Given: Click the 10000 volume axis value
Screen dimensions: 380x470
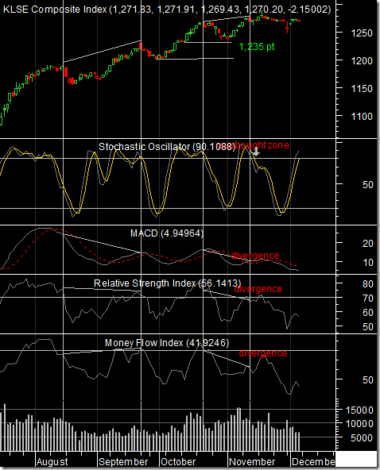Looking at the screenshot, I should [x=359, y=424].
